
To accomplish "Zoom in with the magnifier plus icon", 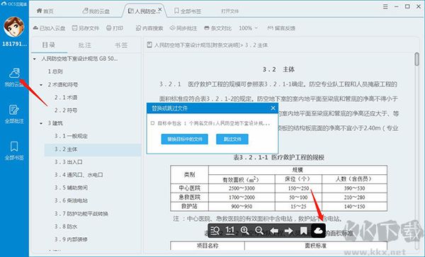I will point(244,231).
